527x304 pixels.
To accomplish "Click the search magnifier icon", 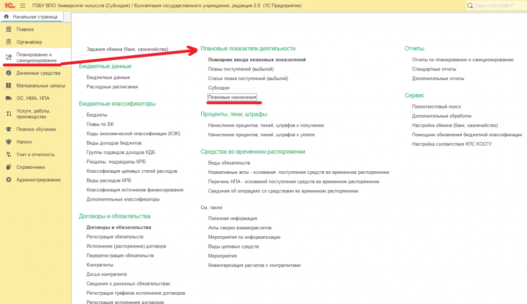I will (470, 5).
